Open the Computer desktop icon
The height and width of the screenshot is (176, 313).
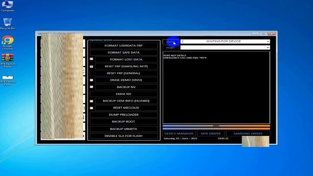(7, 6)
